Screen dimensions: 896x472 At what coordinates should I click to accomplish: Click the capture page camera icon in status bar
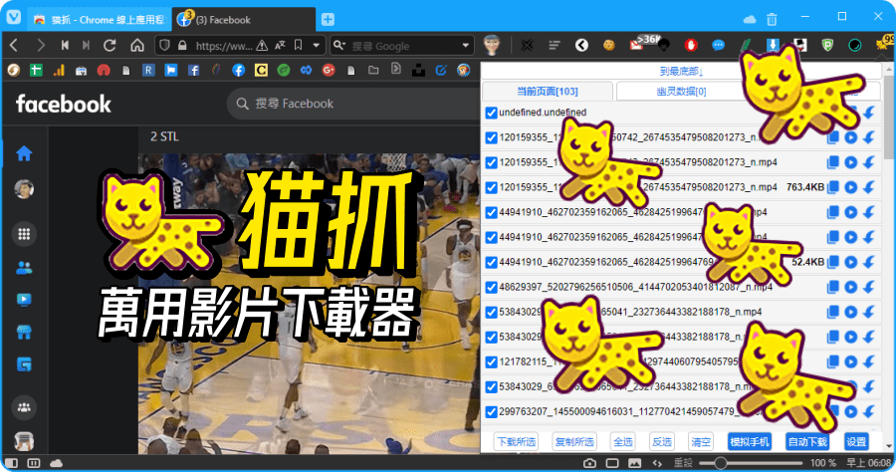[x=589, y=463]
